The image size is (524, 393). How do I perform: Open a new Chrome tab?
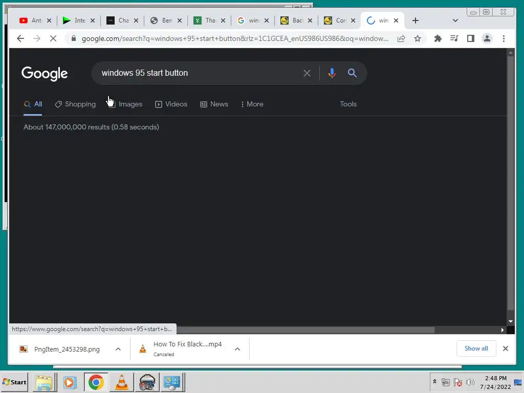click(416, 20)
